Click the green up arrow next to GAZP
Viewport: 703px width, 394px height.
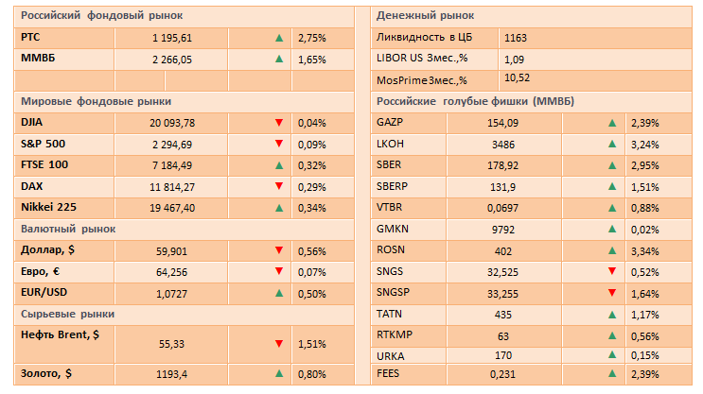(x=612, y=123)
